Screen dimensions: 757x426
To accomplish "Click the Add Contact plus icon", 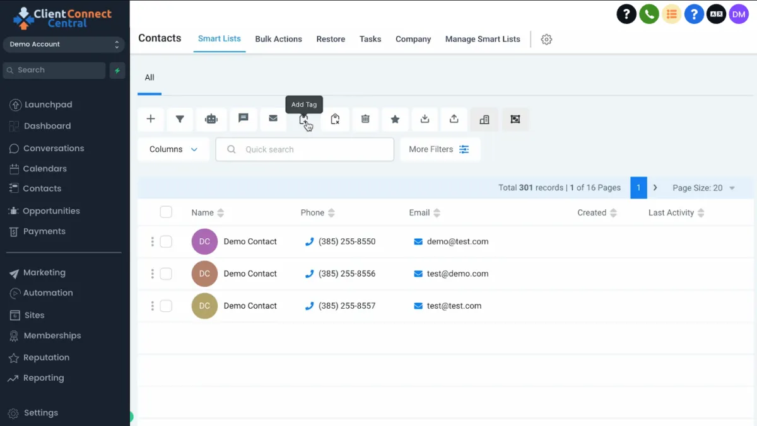I will [x=151, y=119].
